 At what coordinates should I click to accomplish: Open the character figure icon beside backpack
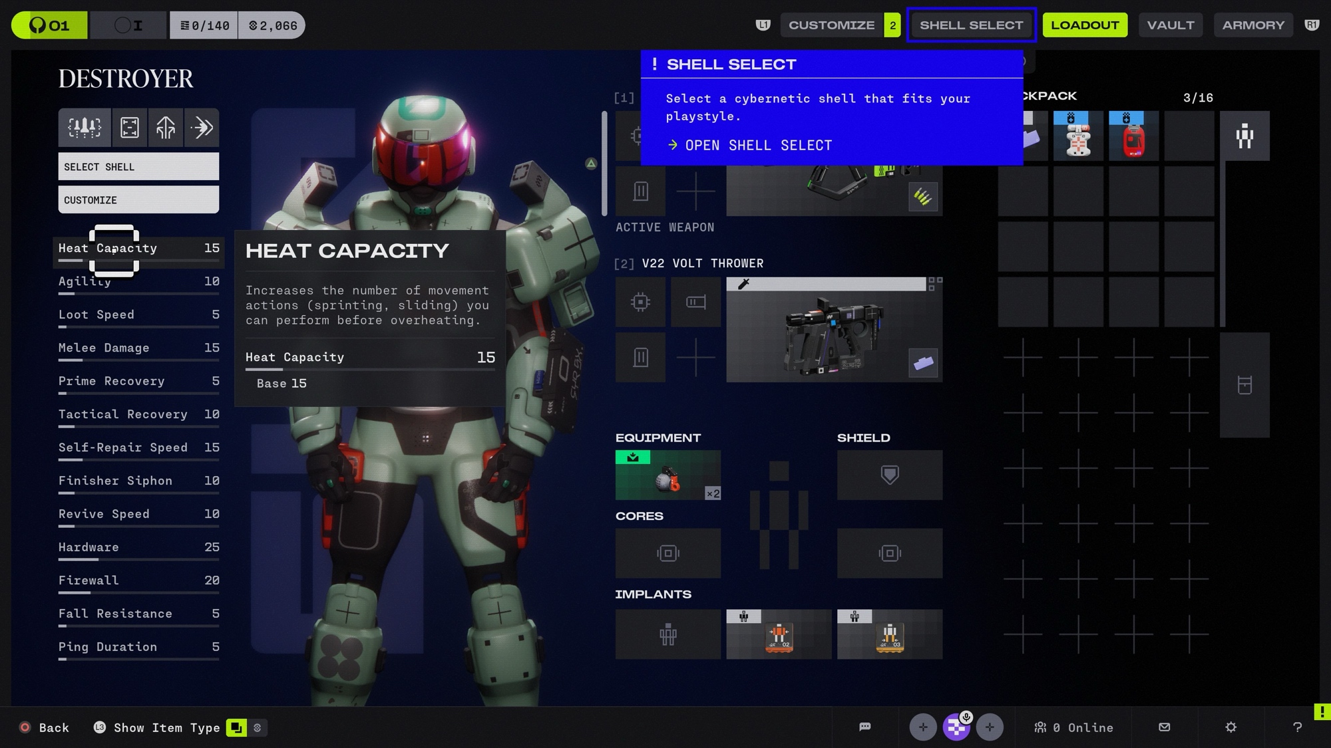tap(1244, 136)
